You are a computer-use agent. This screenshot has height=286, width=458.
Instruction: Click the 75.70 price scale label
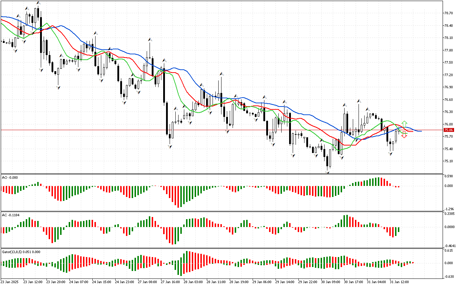[449, 137]
